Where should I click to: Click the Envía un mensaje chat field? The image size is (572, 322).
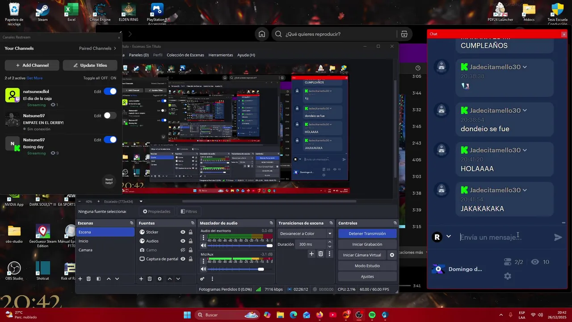(x=504, y=237)
